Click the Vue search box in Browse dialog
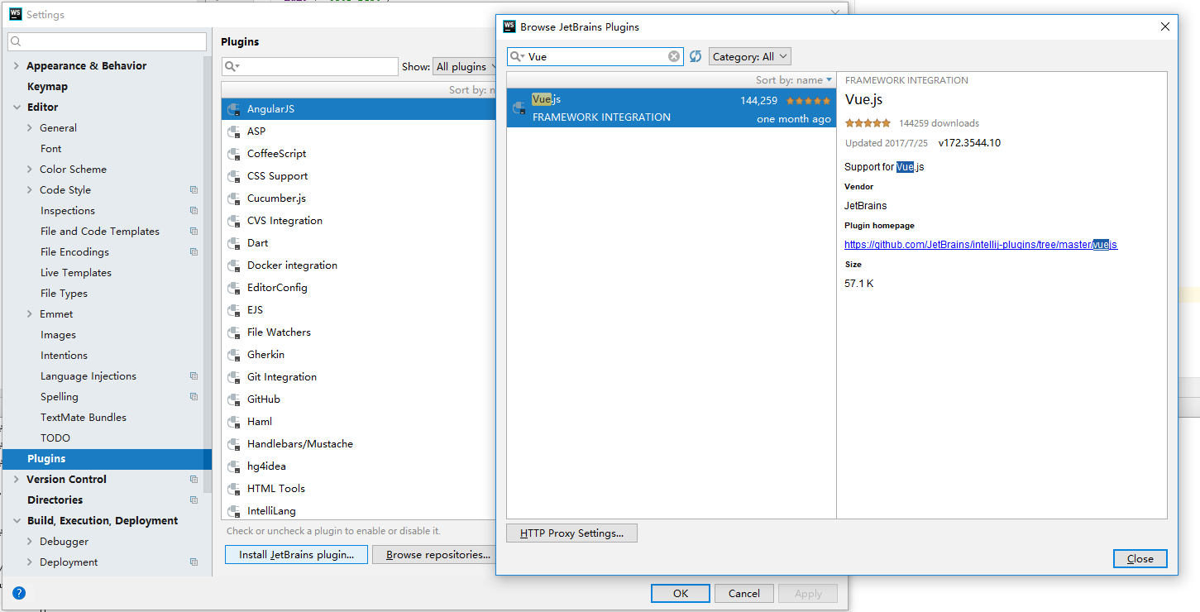 [x=595, y=56]
